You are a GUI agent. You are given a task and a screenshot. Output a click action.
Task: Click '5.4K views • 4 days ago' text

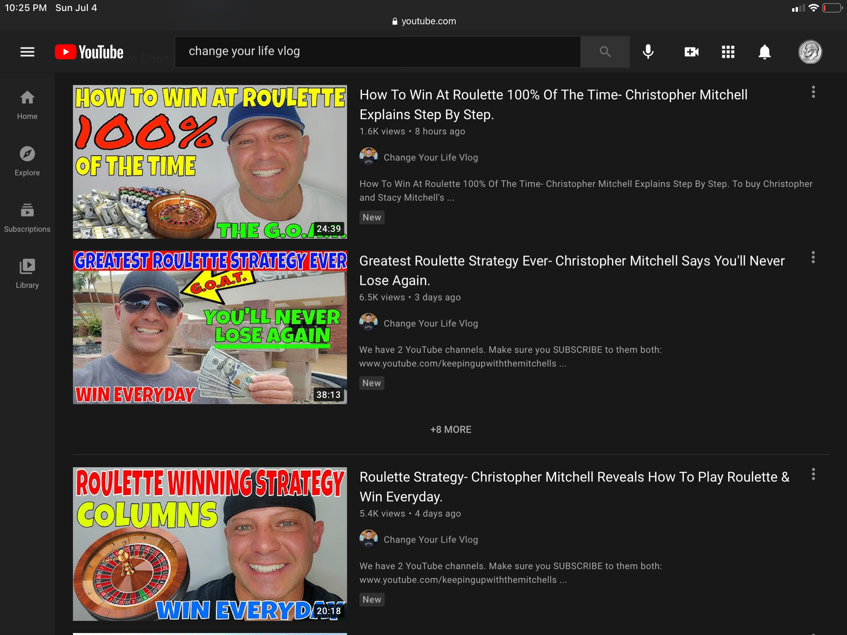(x=410, y=513)
